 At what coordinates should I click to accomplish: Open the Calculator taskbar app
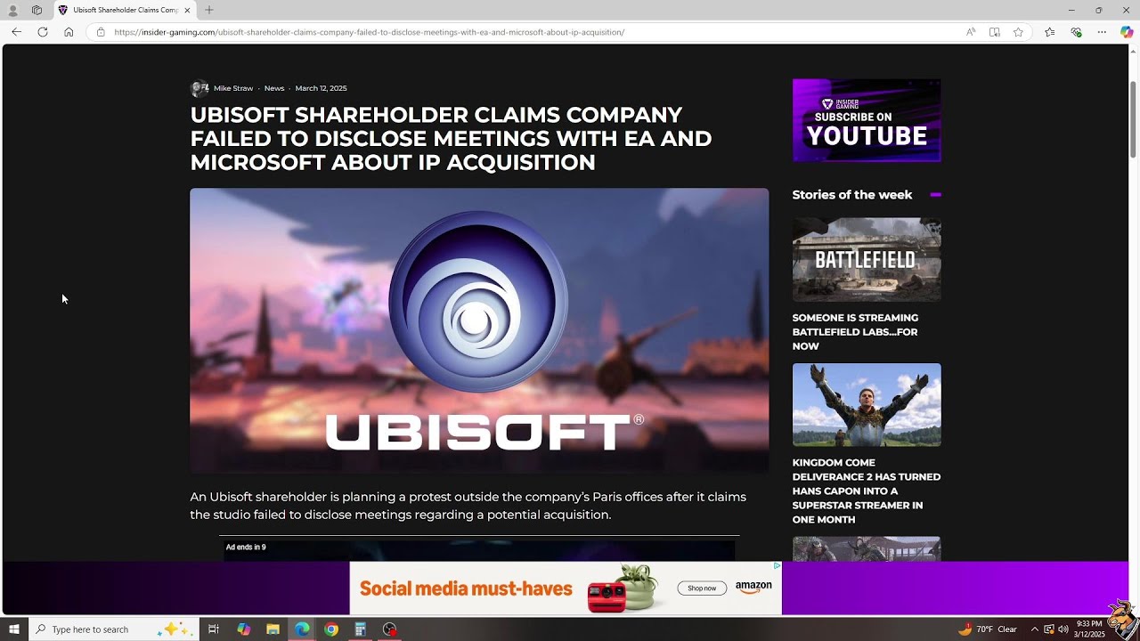(x=361, y=629)
